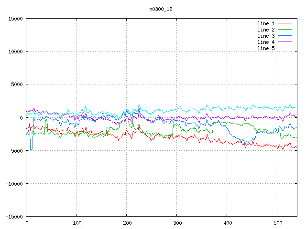The image size is (306, 229).
Task: Click the green sample beside line 2
Action: [284, 30]
